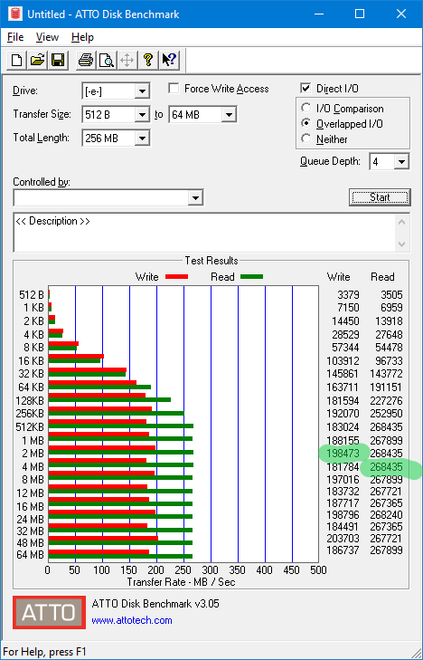Screen dimensions: 423x660
Task: Click the Description scrollbar up arrow
Action: click(x=402, y=222)
